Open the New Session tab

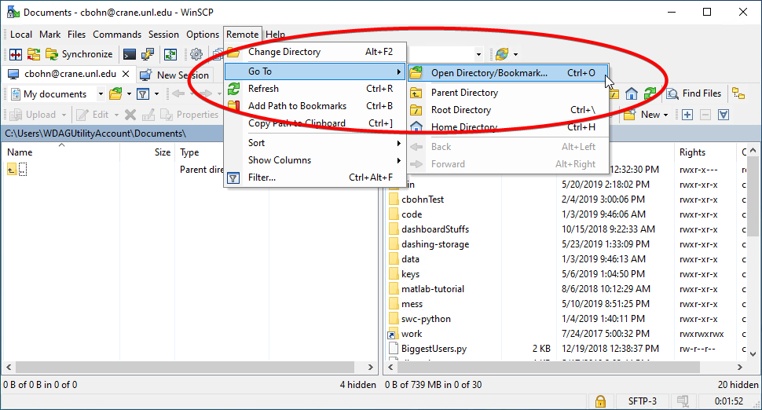coord(175,75)
